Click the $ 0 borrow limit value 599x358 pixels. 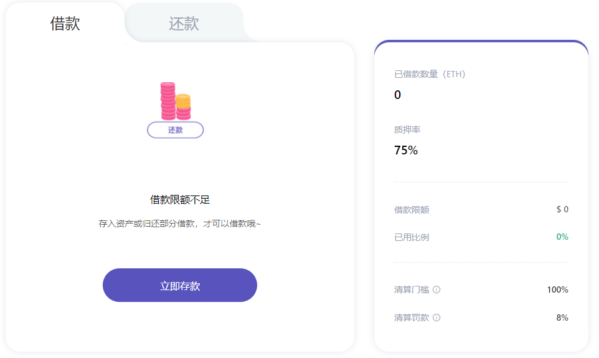(x=562, y=209)
